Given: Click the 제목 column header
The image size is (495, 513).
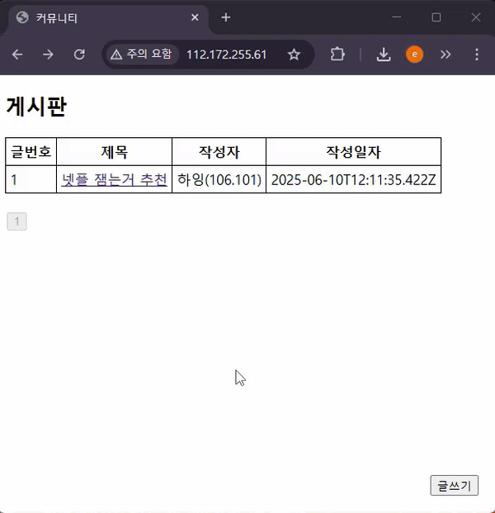Looking at the screenshot, I should (x=115, y=152).
